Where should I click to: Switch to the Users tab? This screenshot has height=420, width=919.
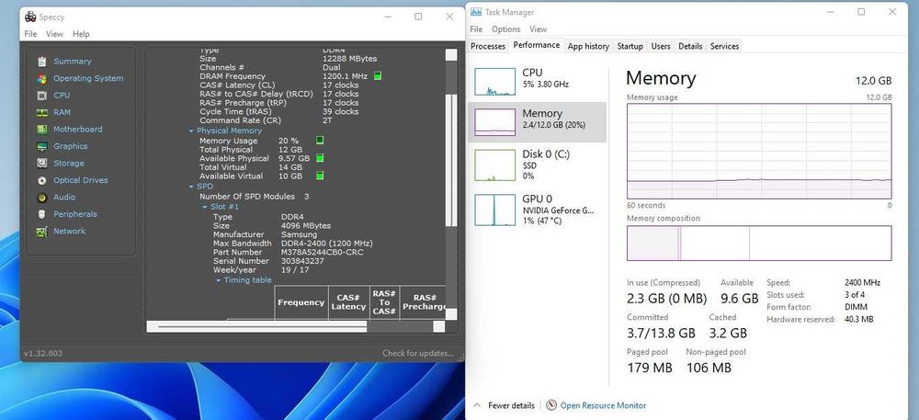pos(661,46)
